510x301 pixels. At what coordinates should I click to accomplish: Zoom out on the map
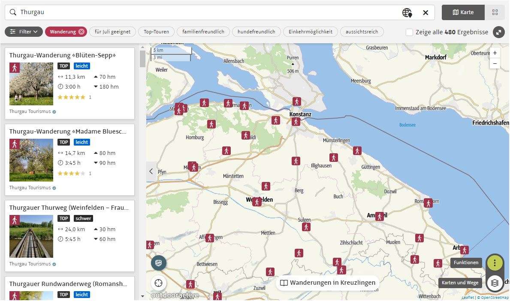495,63
